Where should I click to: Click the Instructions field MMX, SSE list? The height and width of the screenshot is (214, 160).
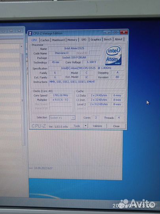[87, 84]
